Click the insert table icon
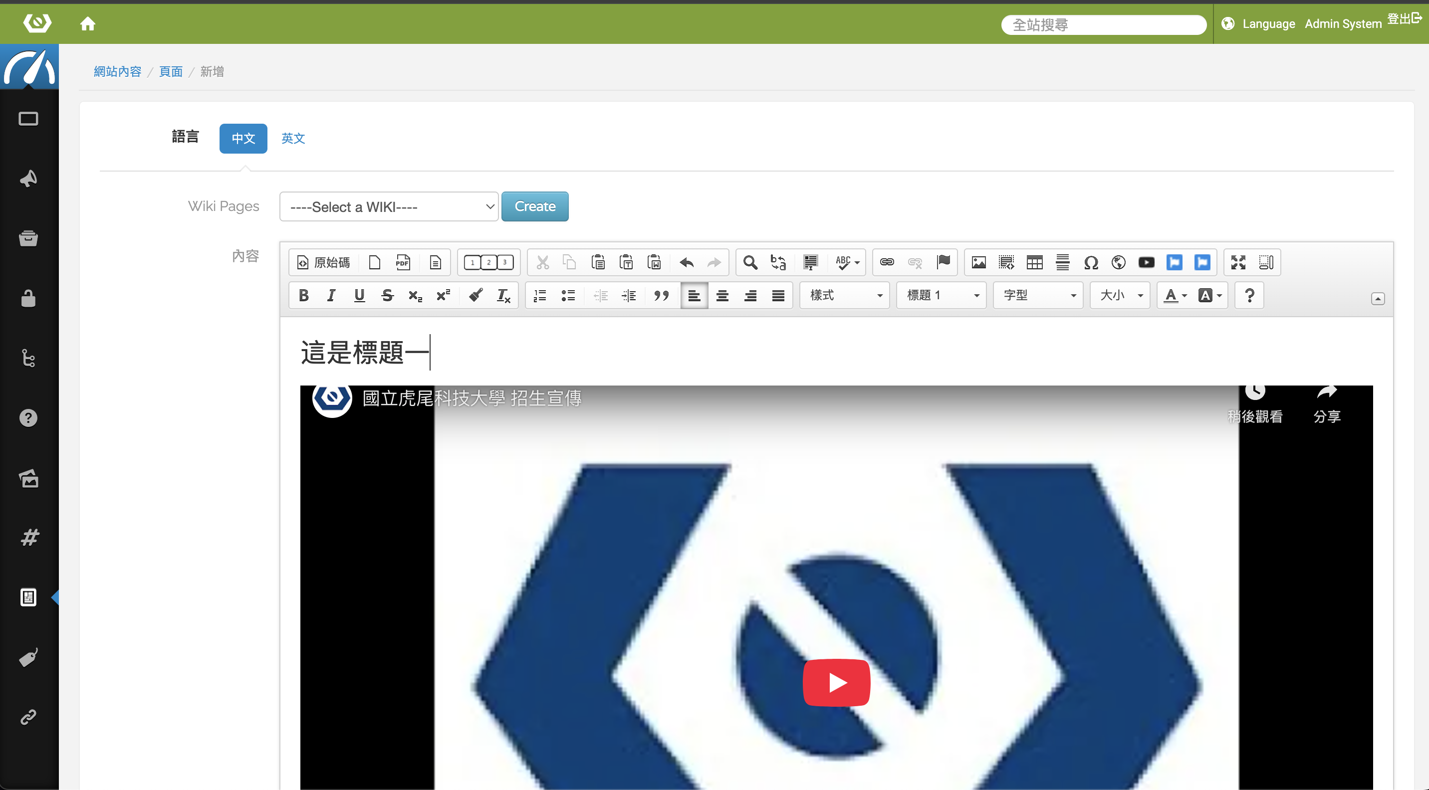The width and height of the screenshot is (1429, 790). (x=1035, y=262)
